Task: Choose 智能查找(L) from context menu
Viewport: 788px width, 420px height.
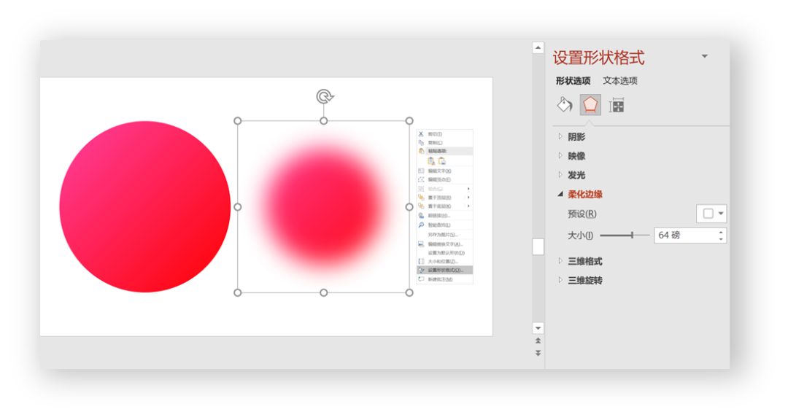Action: point(445,225)
